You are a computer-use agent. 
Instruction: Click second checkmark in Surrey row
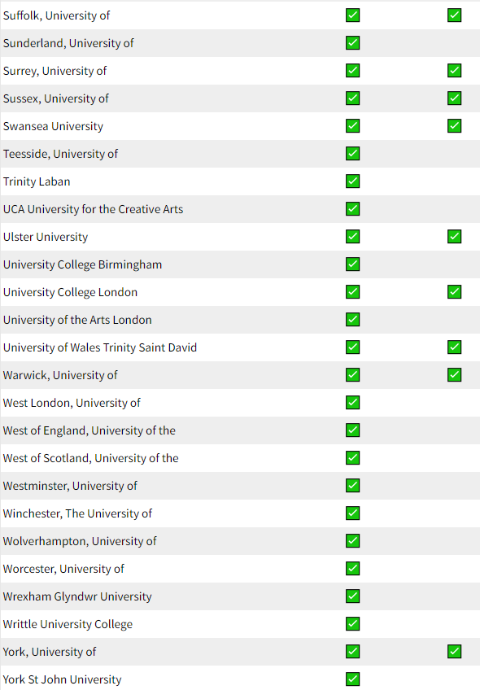tap(454, 71)
